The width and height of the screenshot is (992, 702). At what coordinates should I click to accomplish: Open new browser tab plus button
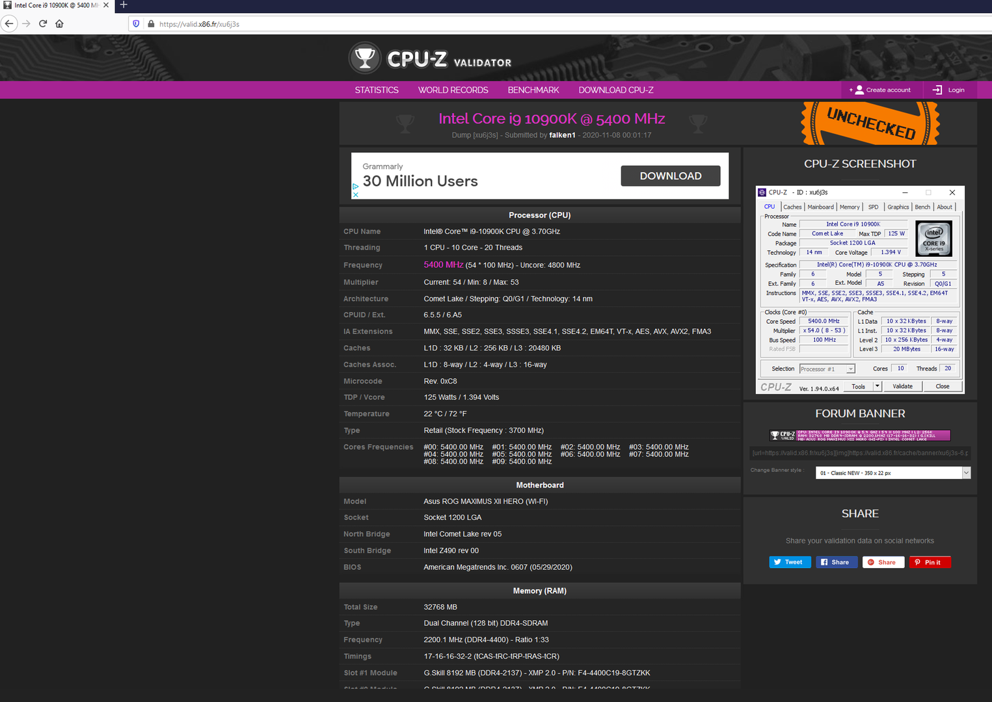click(x=124, y=5)
